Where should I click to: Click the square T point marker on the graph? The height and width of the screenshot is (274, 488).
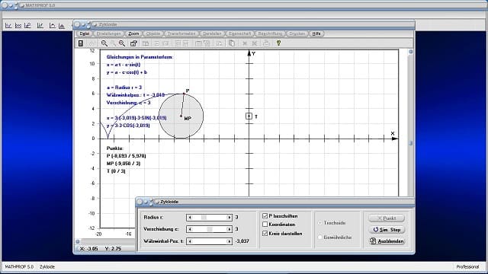[249, 116]
